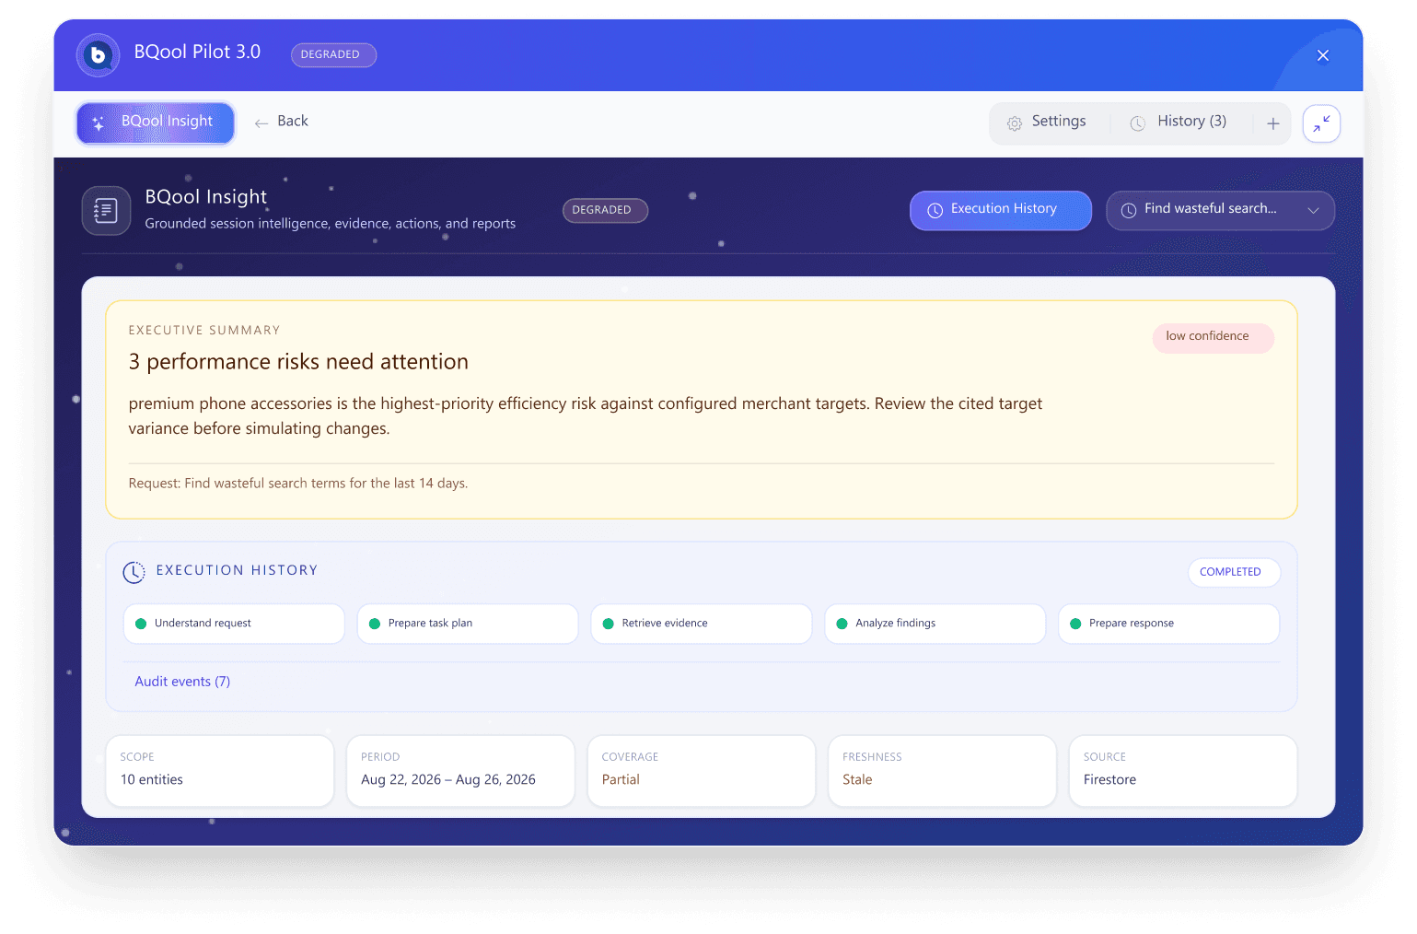Click the chevron on Find wasteful search dropdown

pyautogui.click(x=1314, y=211)
